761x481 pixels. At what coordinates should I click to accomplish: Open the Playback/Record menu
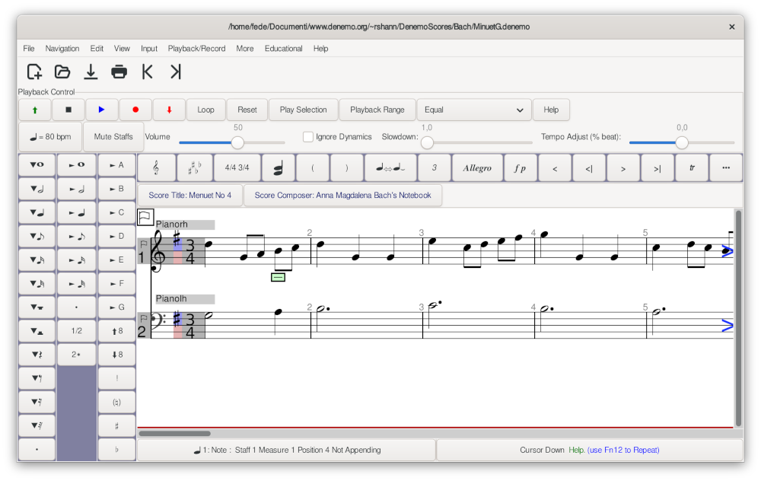click(x=196, y=49)
